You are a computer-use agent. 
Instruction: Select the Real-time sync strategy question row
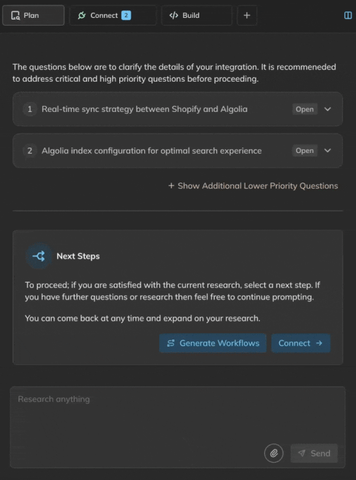(177, 109)
